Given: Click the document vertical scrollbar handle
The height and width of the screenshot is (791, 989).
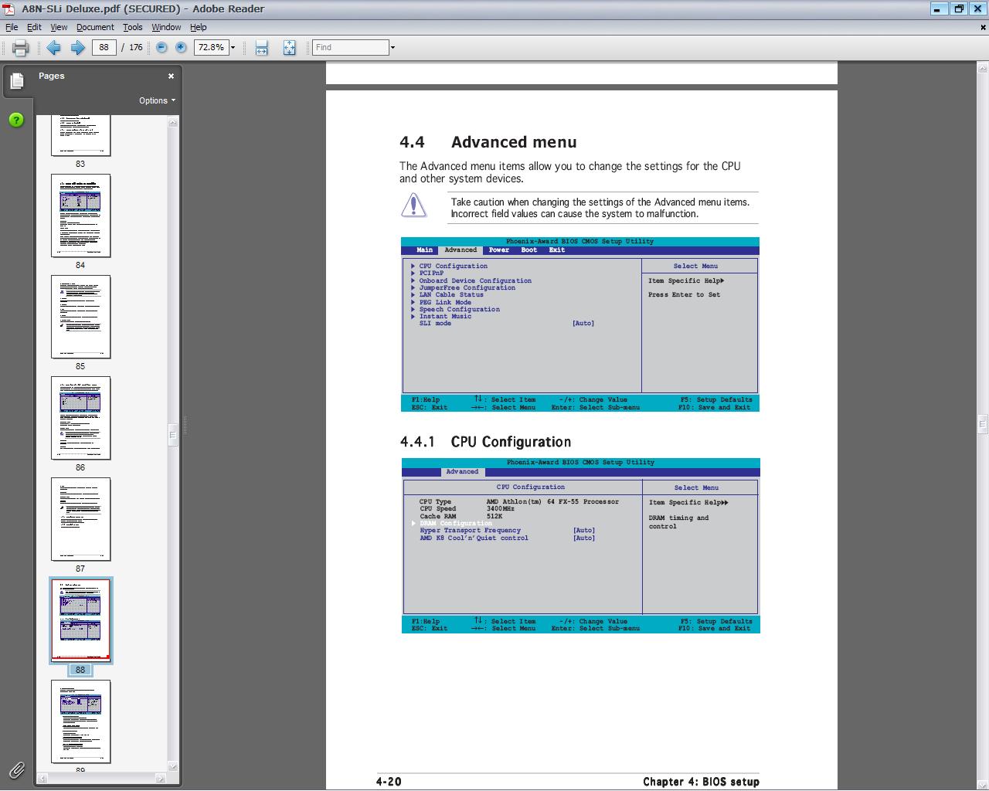Looking at the screenshot, I should point(983,423).
